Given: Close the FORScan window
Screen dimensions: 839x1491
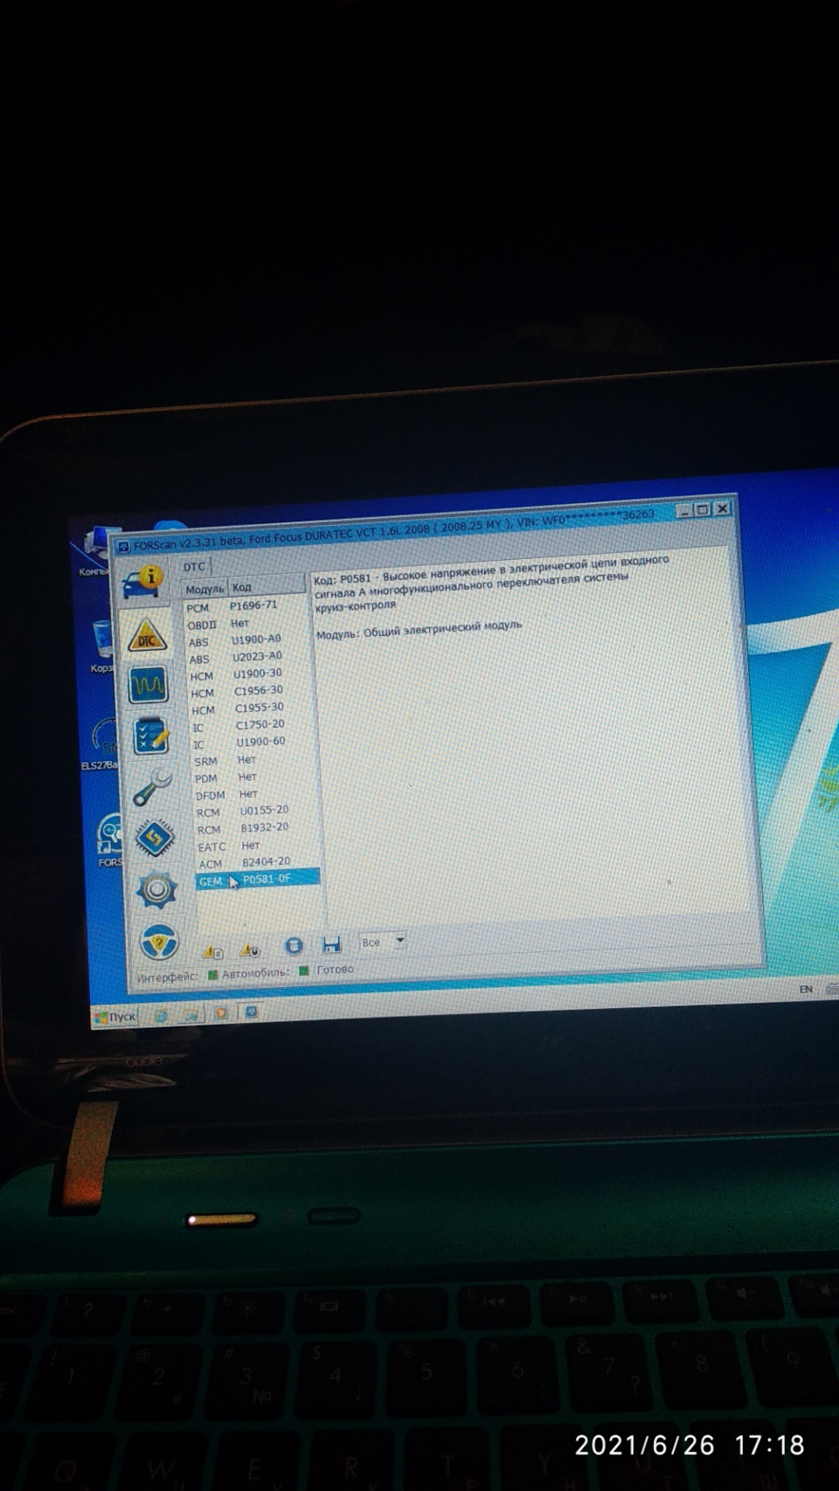Looking at the screenshot, I should coord(722,508).
